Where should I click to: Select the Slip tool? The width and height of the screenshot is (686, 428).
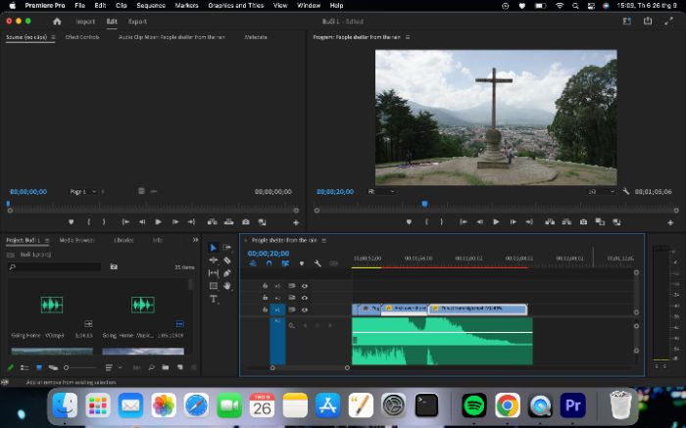coord(213,273)
